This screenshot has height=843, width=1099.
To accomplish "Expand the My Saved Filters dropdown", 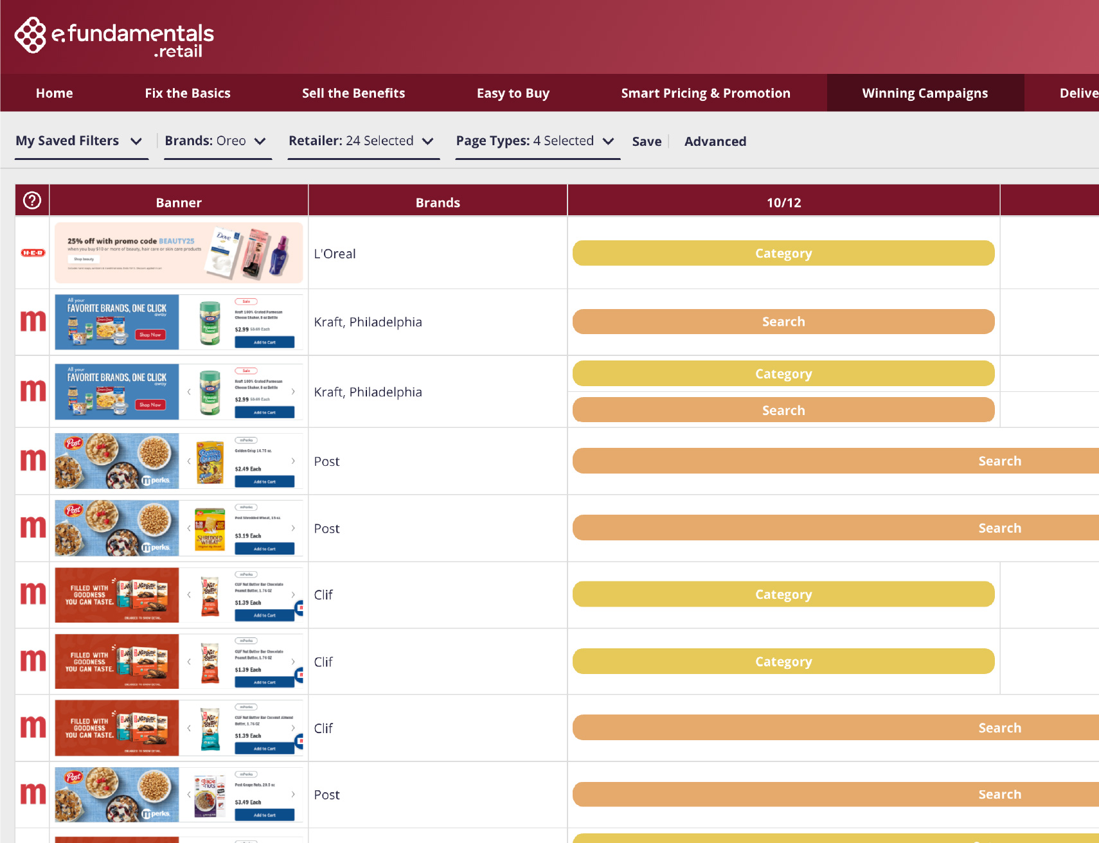I will [x=82, y=141].
